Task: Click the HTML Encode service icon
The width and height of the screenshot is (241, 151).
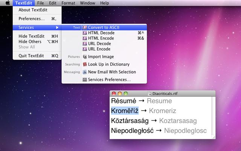Action: [85, 38]
